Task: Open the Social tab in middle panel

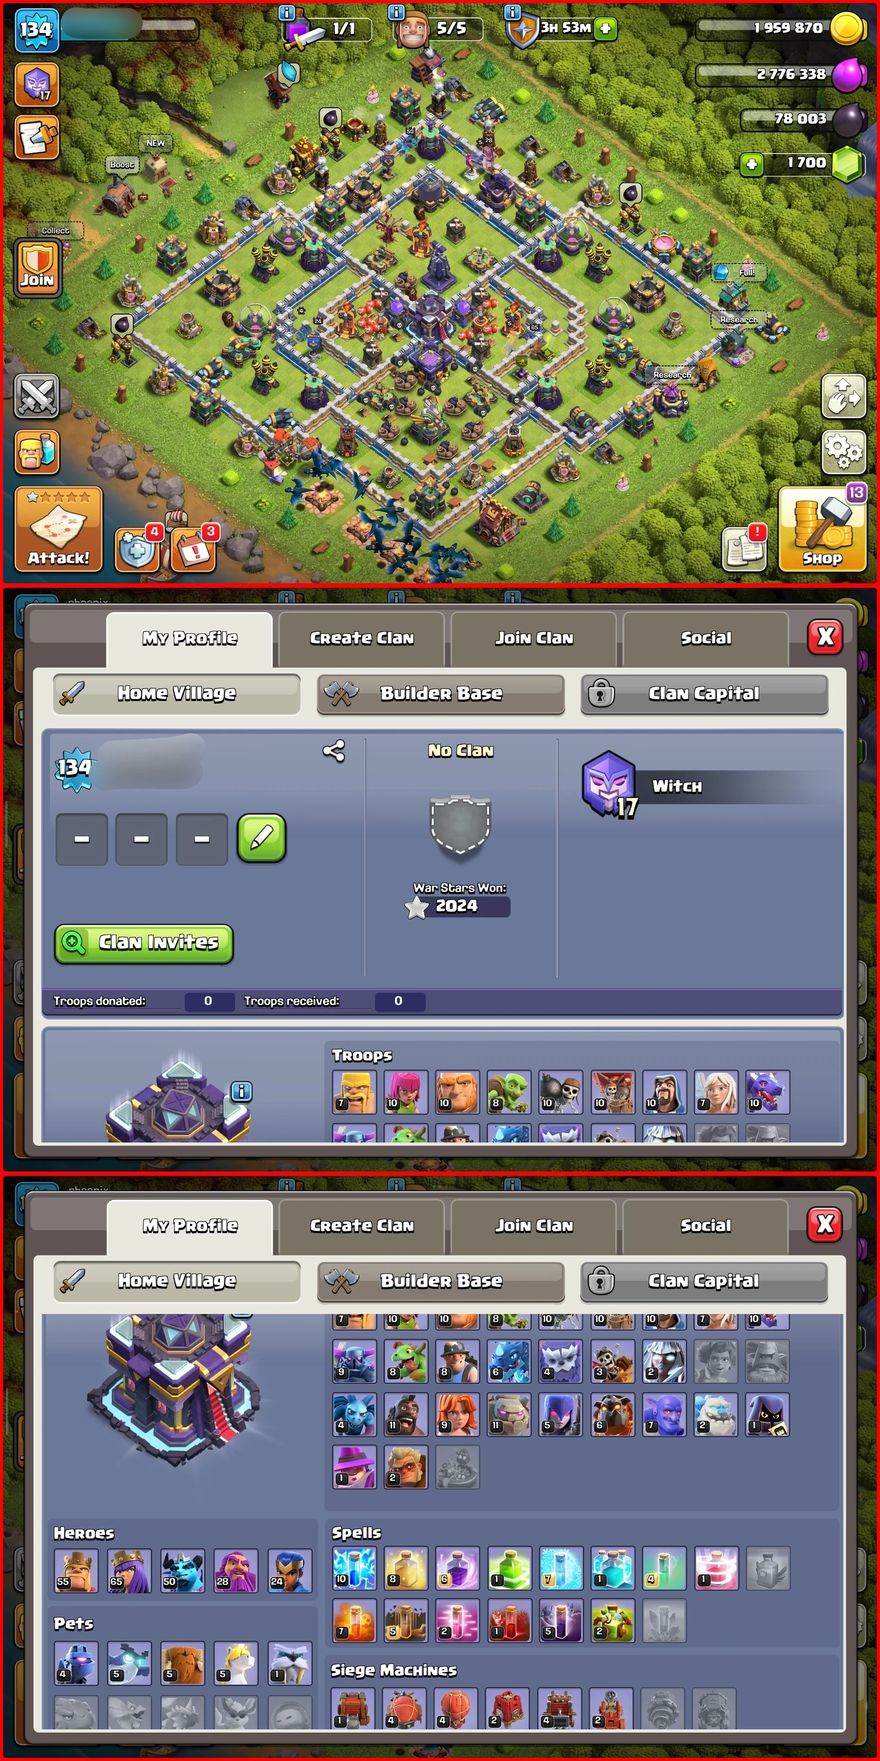Action: coord(706,639)
